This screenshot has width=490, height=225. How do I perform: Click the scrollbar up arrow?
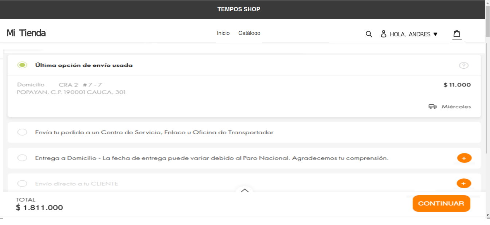(487, 3)
